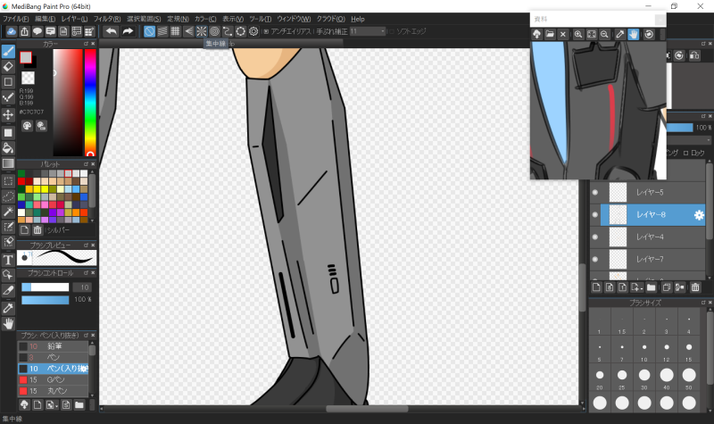
Task: Hide レイヤー8 visibility dot
Action: click(595, 214)
